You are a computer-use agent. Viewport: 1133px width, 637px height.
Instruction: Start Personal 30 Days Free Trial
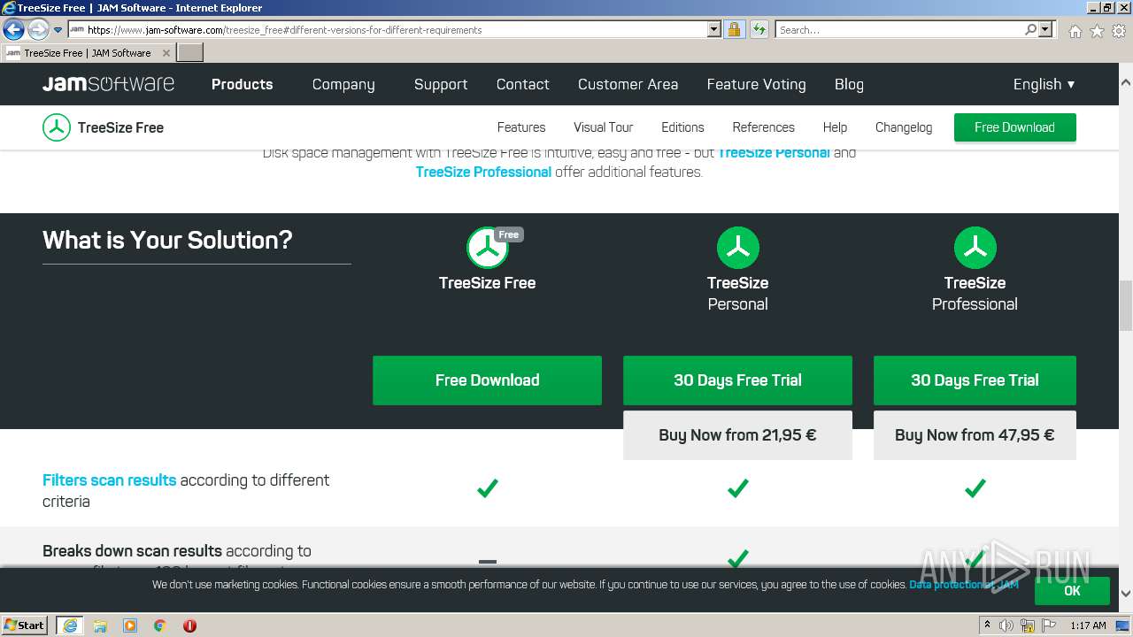pos(737,380)
